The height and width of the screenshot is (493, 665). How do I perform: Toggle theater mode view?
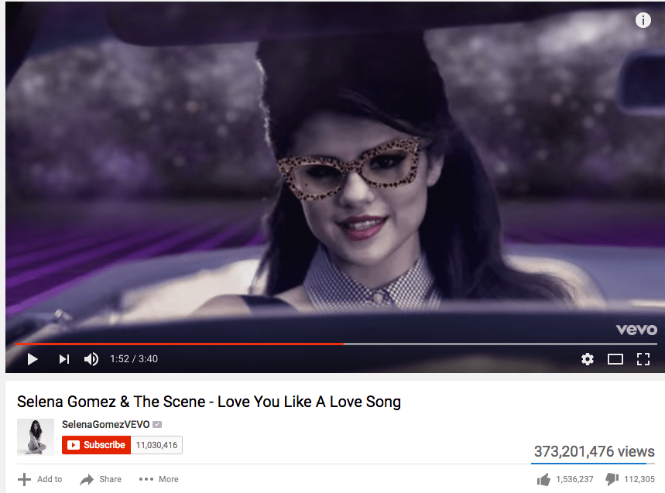pos(615,359)
